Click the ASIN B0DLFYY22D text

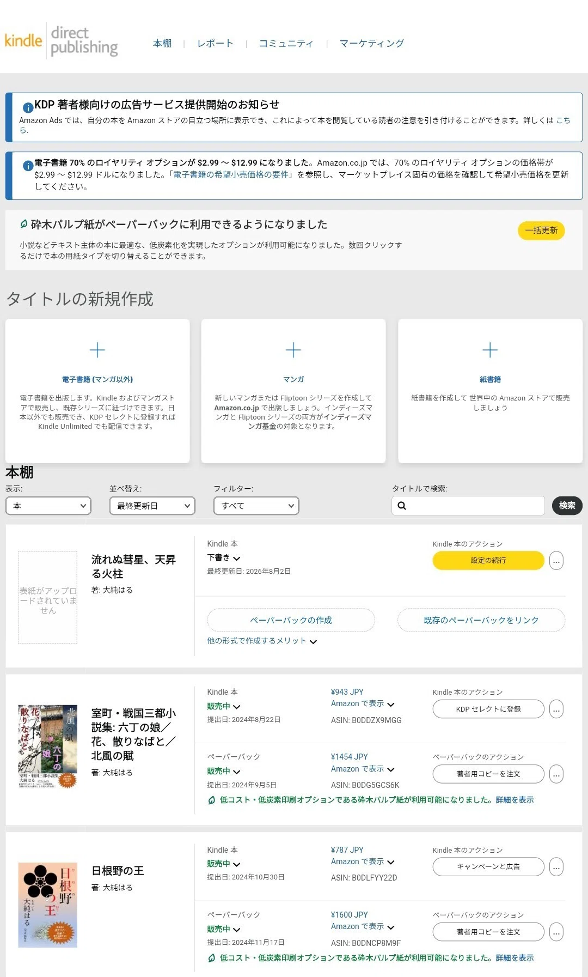pyautogui.click(x=364, y=878)
